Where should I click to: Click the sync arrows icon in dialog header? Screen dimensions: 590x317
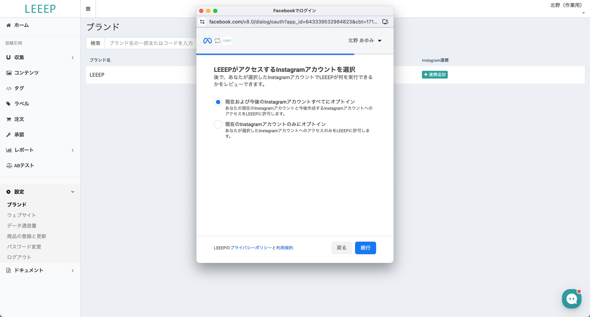(x=217, y=41)
